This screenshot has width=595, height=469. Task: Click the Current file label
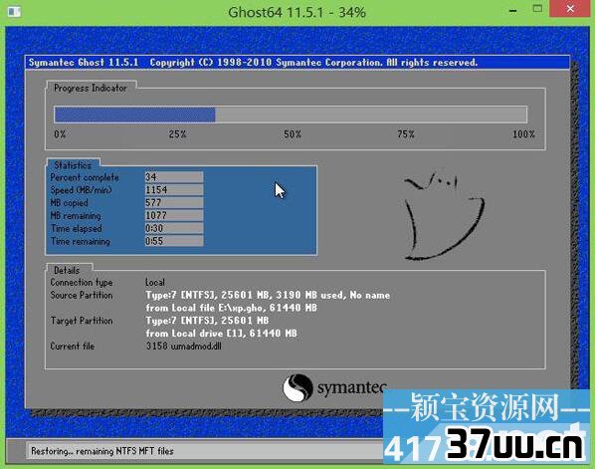[x=72, y=347]
